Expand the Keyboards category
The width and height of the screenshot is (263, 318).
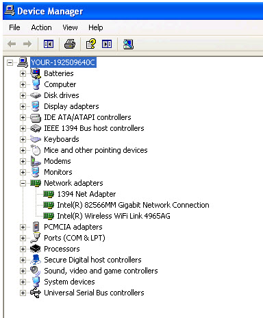(x=23, y=139)
